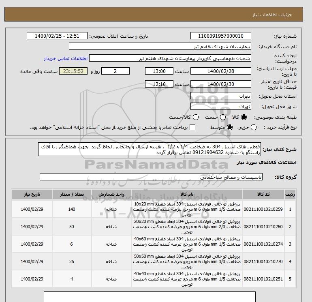
Task: Click item code 0821110010210259
Action: pos(263,209)
